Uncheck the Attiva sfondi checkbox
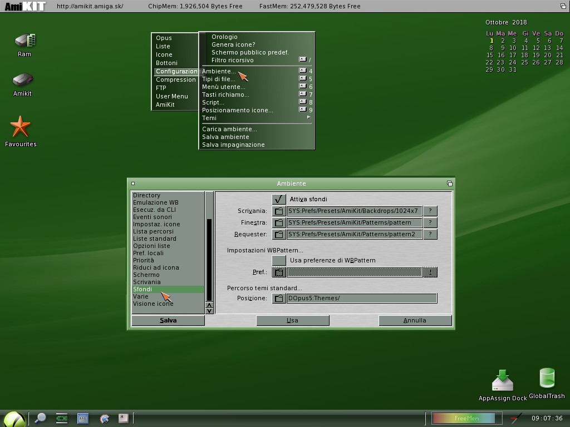 coord(279,199)
